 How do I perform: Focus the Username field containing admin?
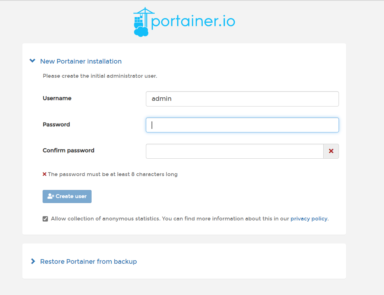[x=242, y=99]
